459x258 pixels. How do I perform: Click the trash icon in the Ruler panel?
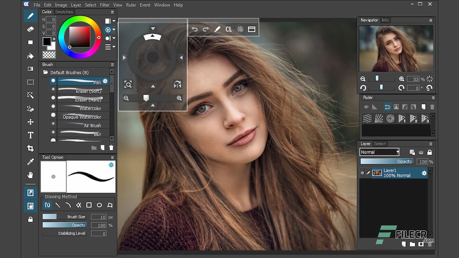point(432,107)
